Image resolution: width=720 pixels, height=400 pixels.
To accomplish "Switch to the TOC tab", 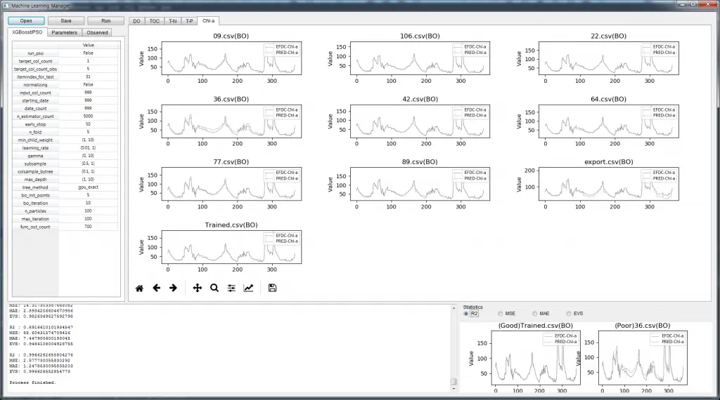I will point(154,21).
